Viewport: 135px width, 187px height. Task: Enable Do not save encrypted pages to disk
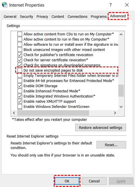tap(20, 70)
